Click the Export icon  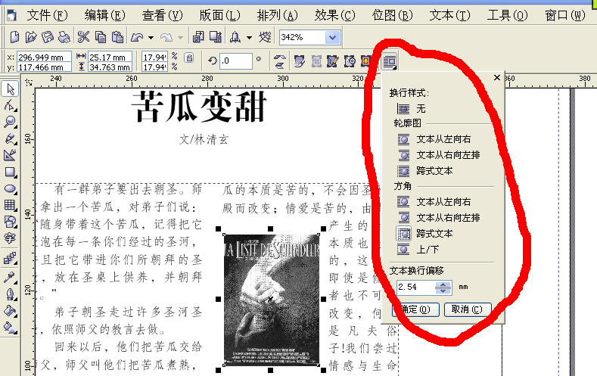[x=216, y=37]
